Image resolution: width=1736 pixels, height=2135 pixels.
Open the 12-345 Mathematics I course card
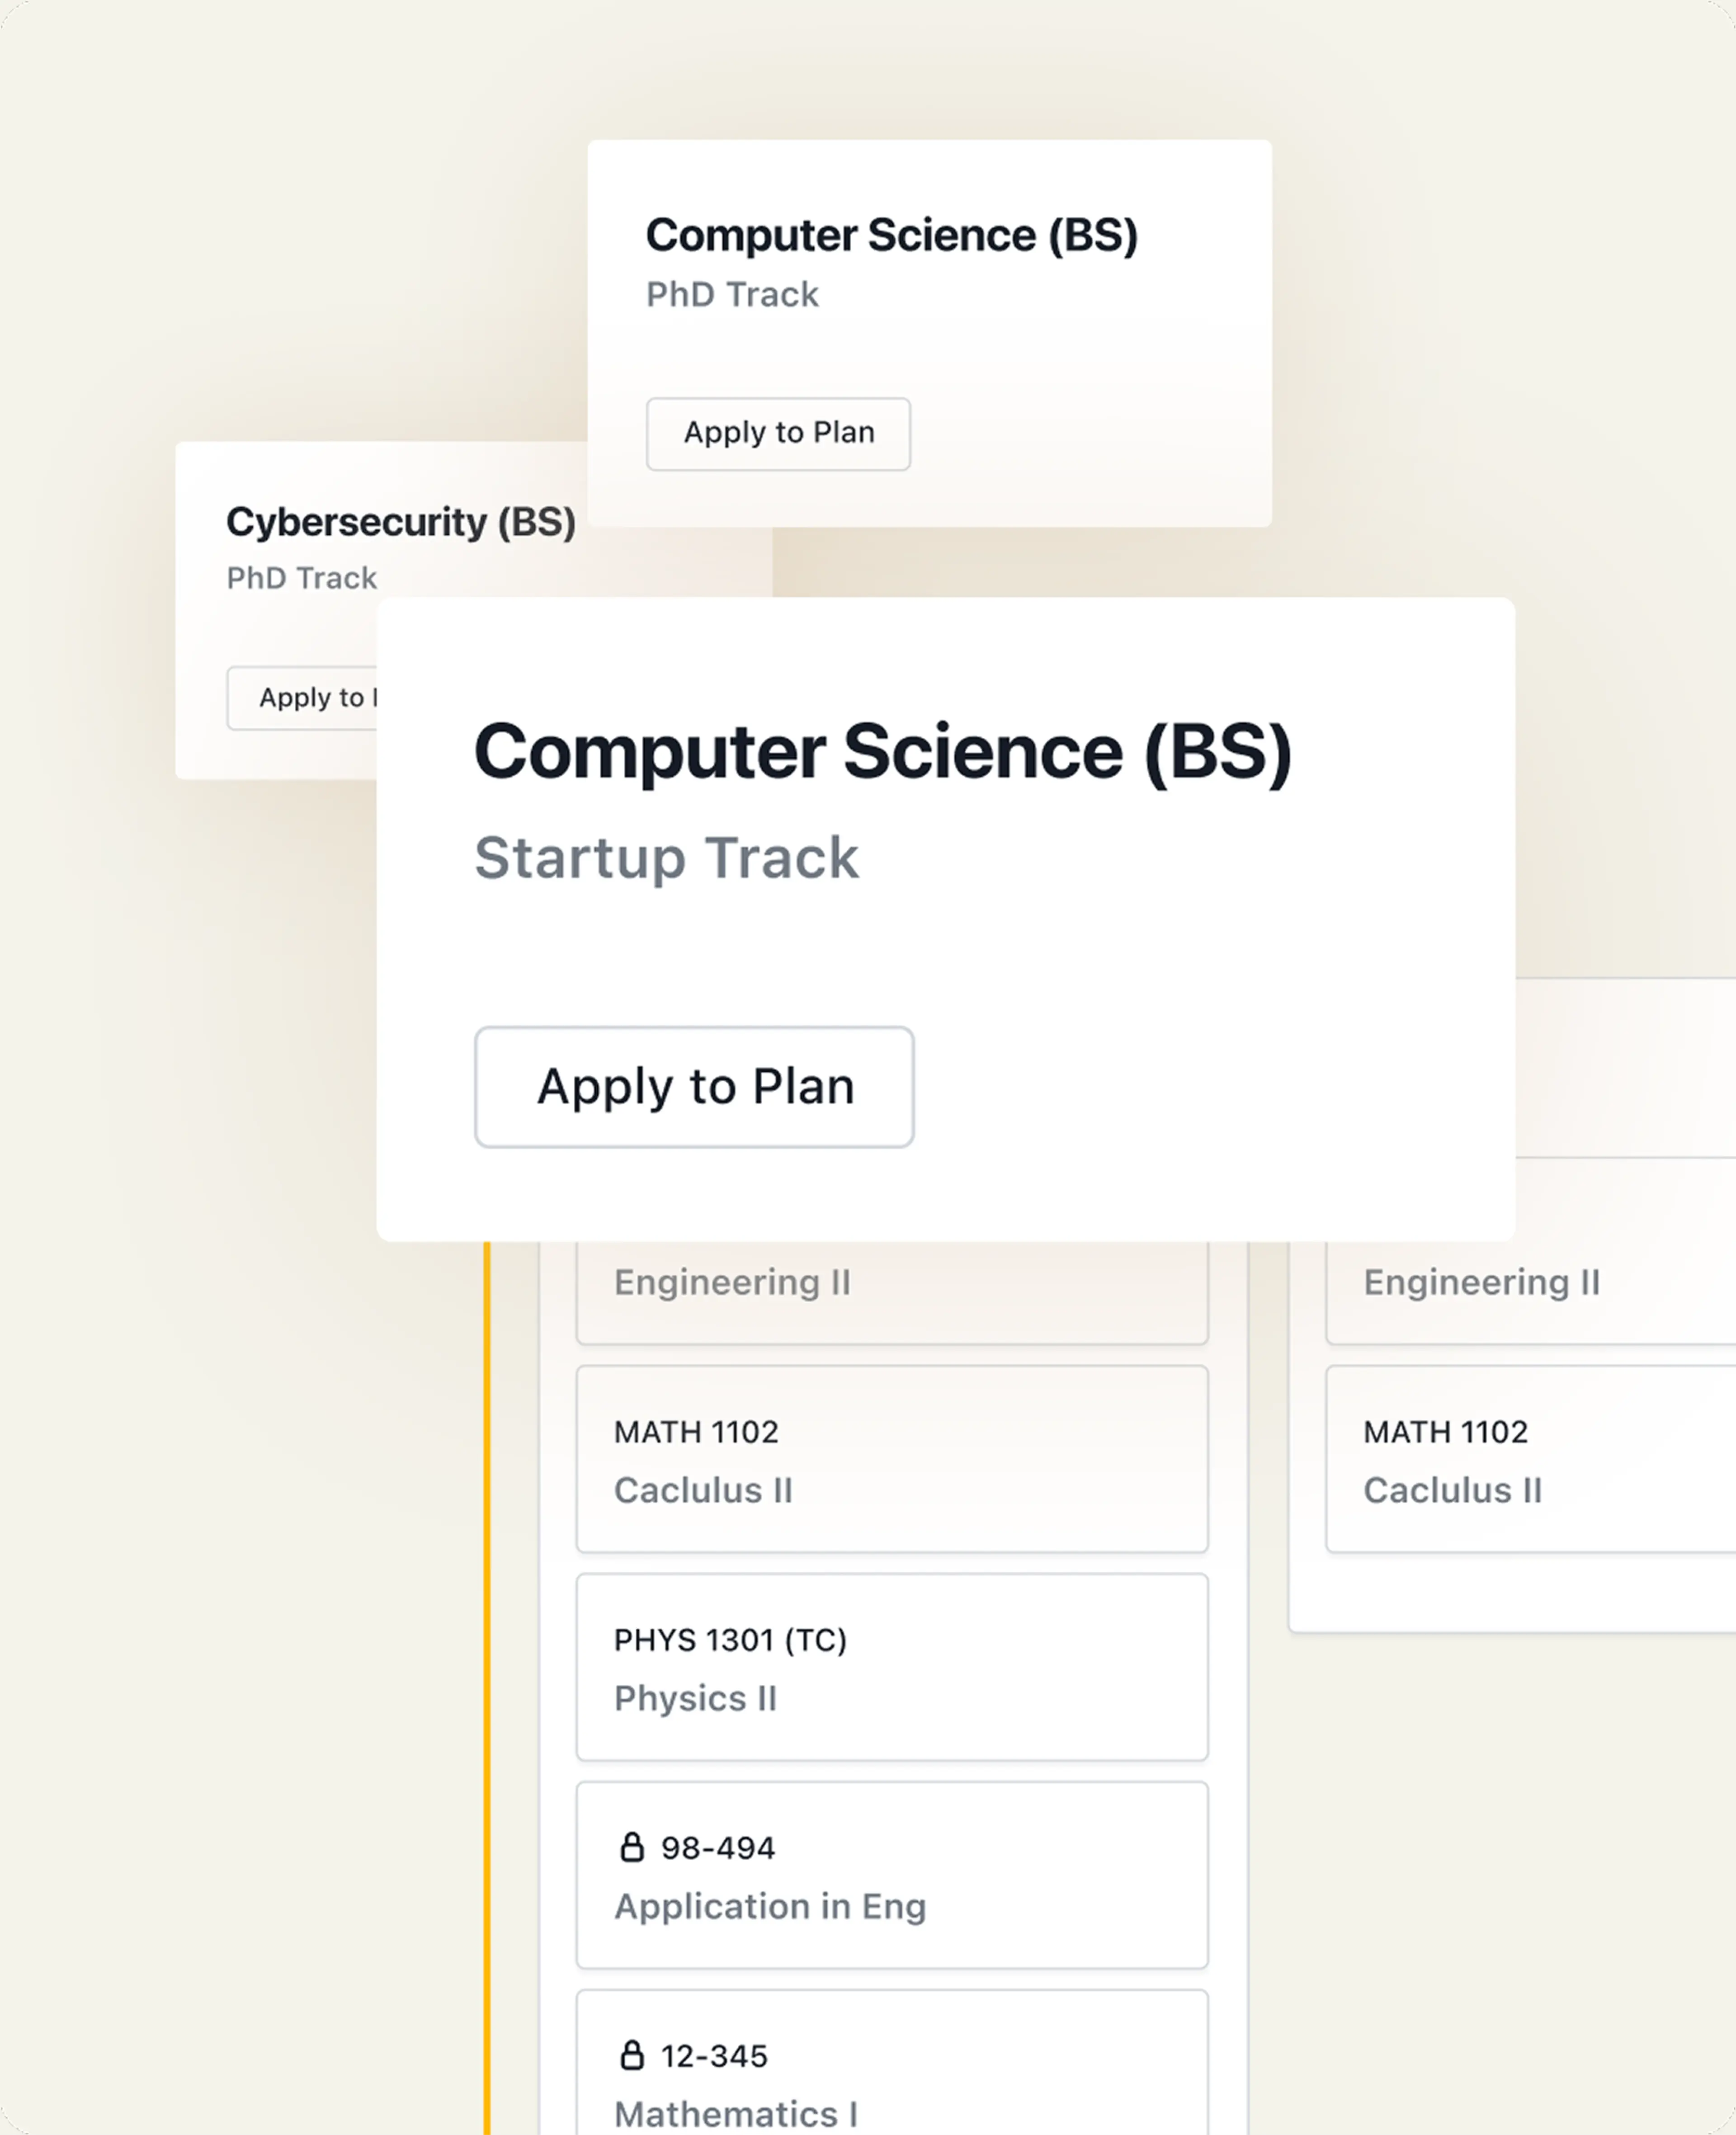(891, 2070)
